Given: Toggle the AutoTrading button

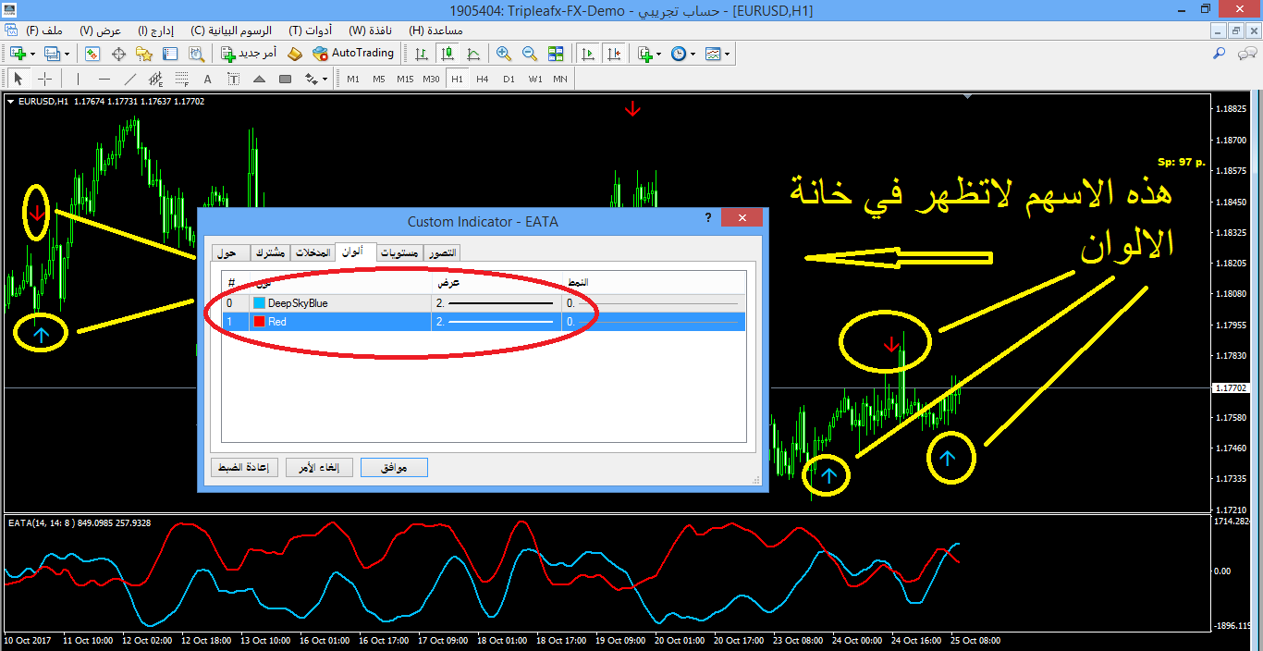Looking at the screenshot, I should point(353,54).
